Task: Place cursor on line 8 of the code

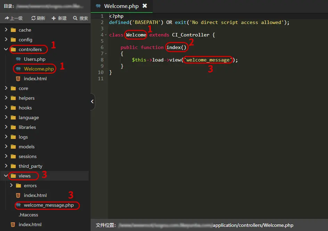Action: tap(174, 60)
